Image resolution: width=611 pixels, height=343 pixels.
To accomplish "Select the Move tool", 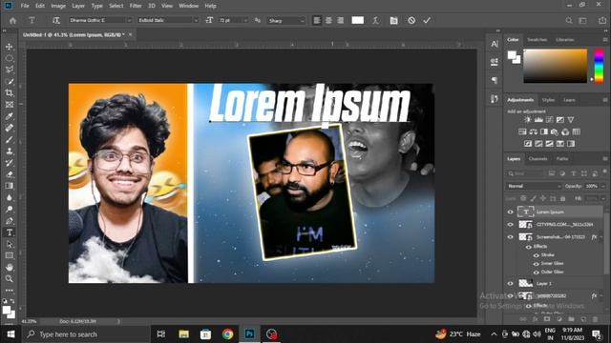I will click(x=10, y=47).
